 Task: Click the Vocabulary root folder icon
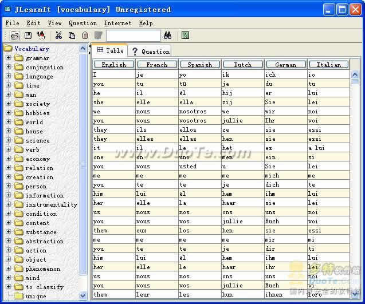(8, 49)
